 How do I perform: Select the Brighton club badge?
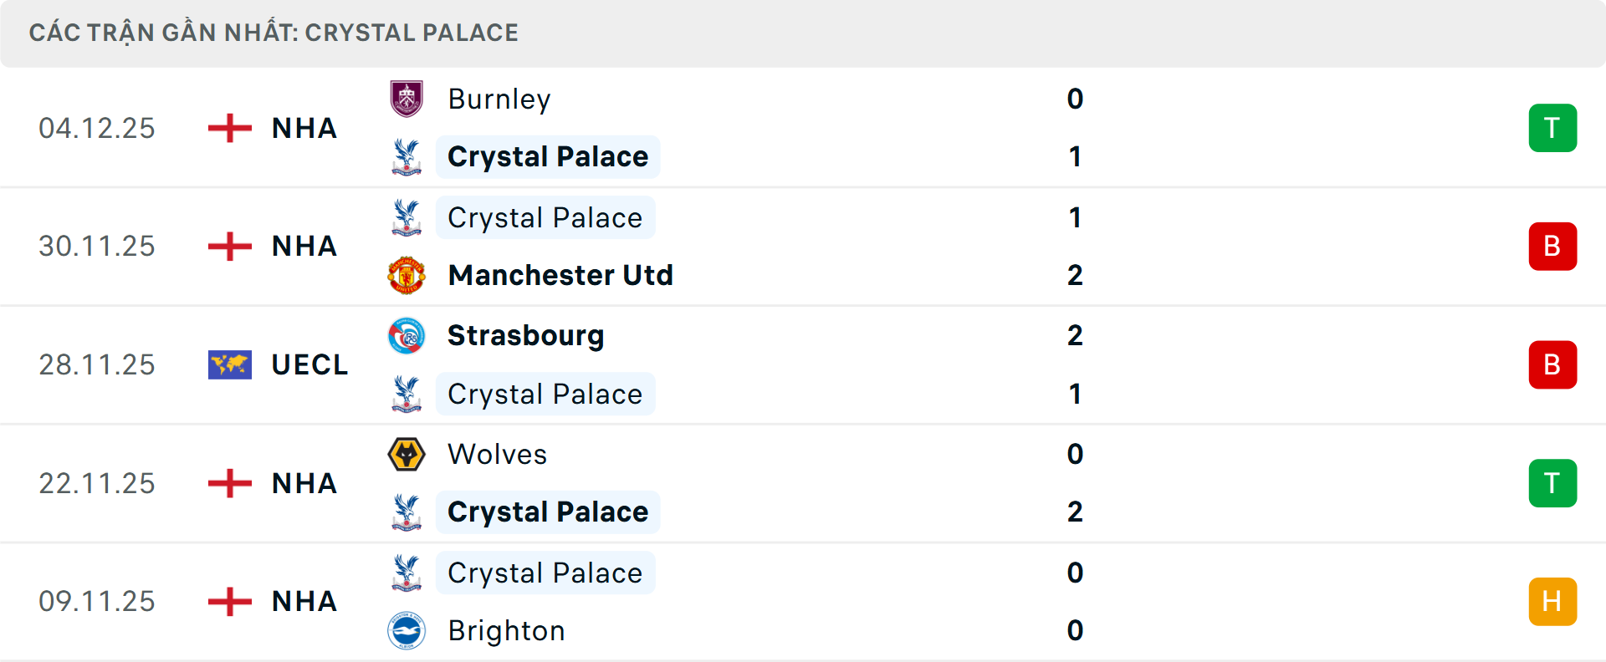(x=407, y=631)
